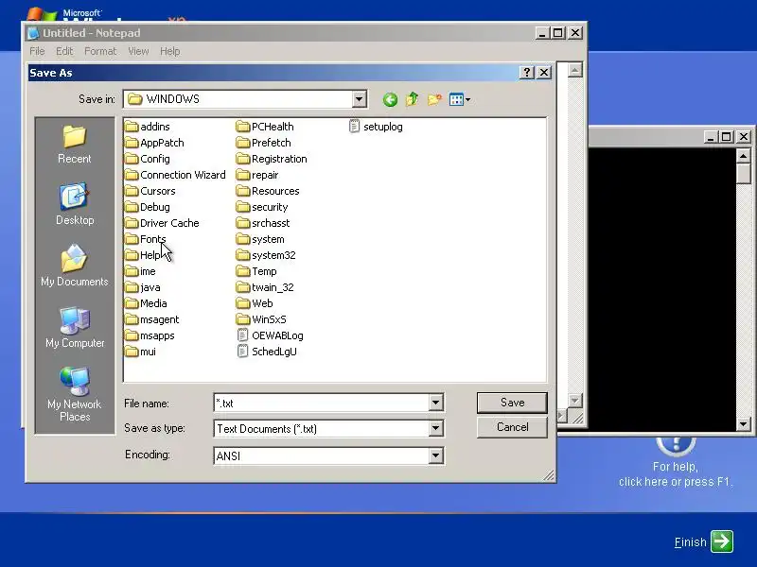Click the Save button
This screenshot has width=757, height=567.
point(512,403)
